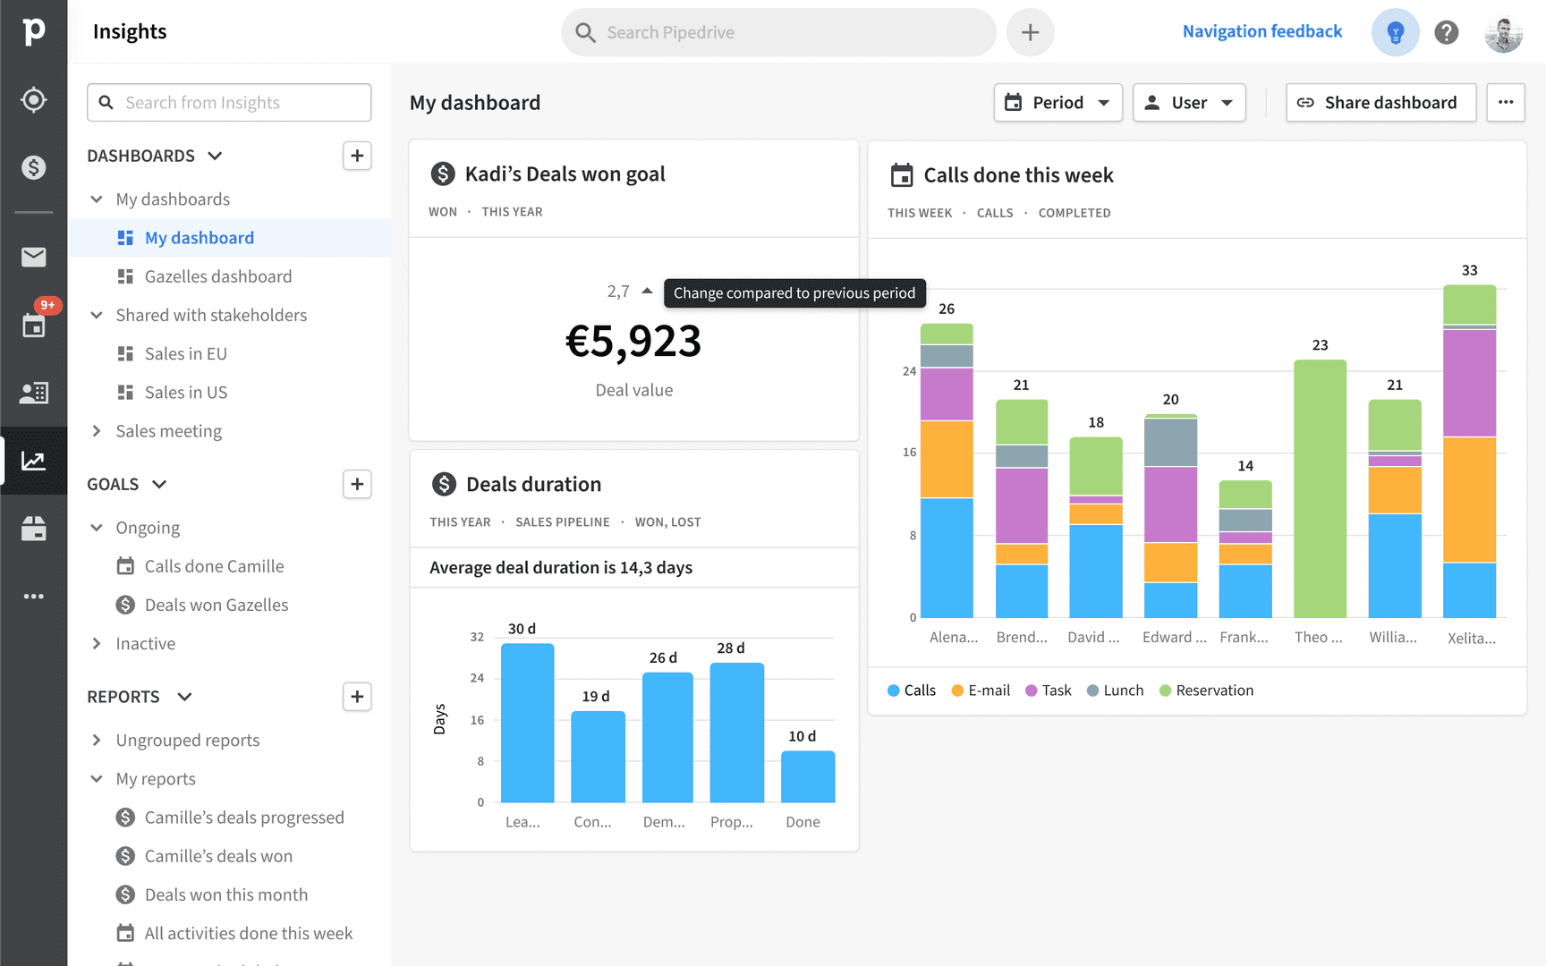Click the Pipedrive logo icon
This screenshot has height=966, width=1546.
33,31
